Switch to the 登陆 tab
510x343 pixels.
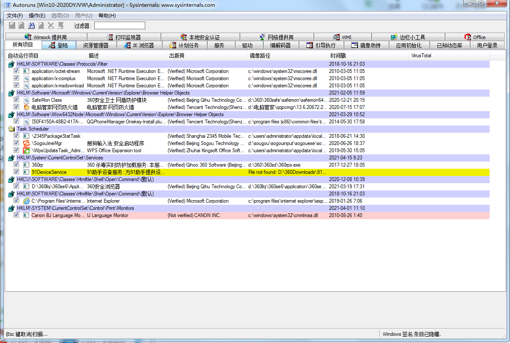(59, 45)
